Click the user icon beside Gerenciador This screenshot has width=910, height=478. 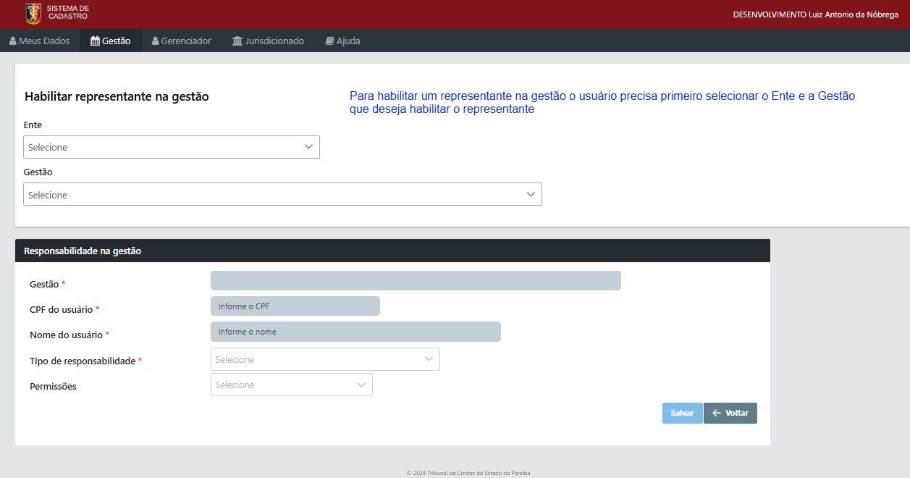tap(156, 41)
